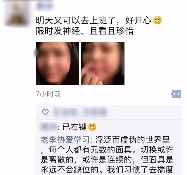Open the poster's blurred profile avatar
187x175 pixels.
[x=17, y=14]
